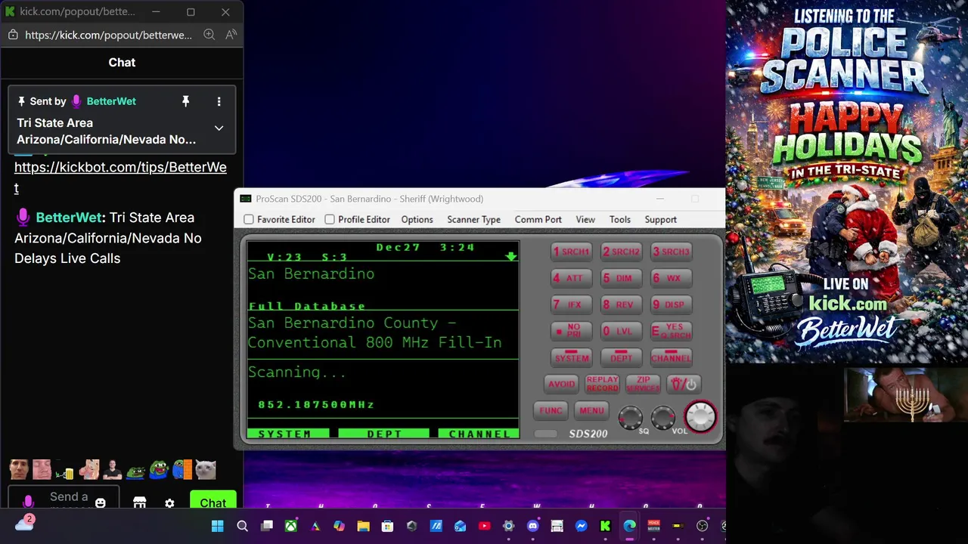Screen dimensions: 968x544
Task: Click the 8 REV key
Action: (621, 304)
